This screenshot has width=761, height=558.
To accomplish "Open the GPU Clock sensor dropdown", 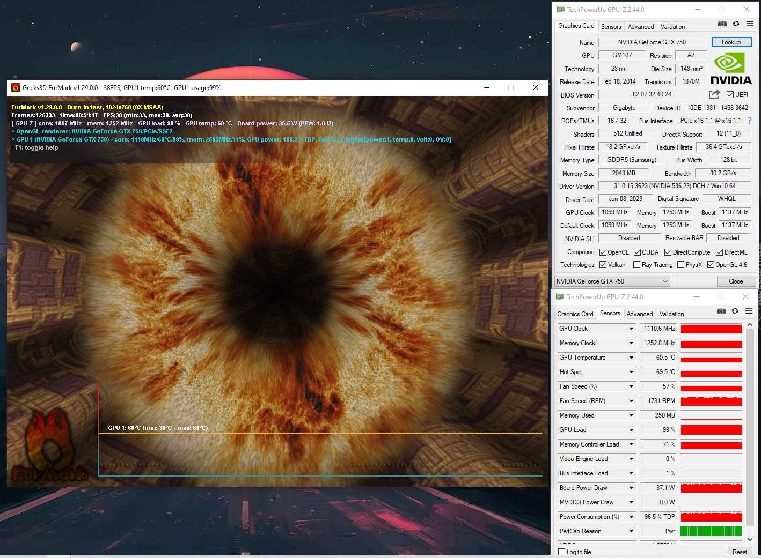I will (631, 329).
